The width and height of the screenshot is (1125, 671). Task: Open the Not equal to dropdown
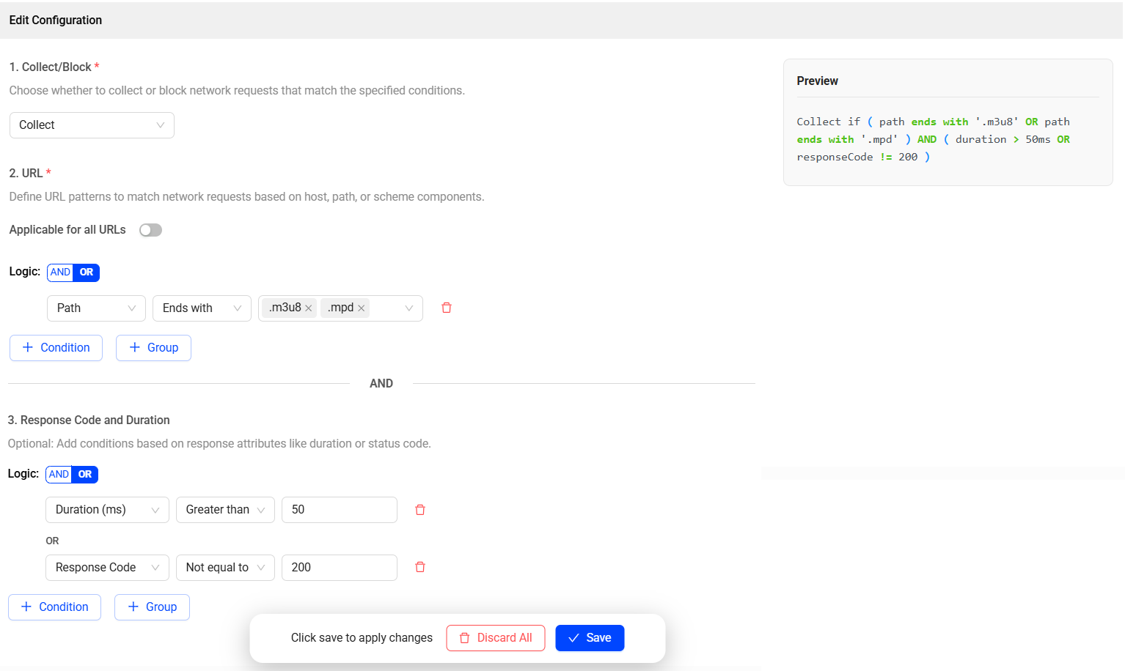(x=225, y=568)
